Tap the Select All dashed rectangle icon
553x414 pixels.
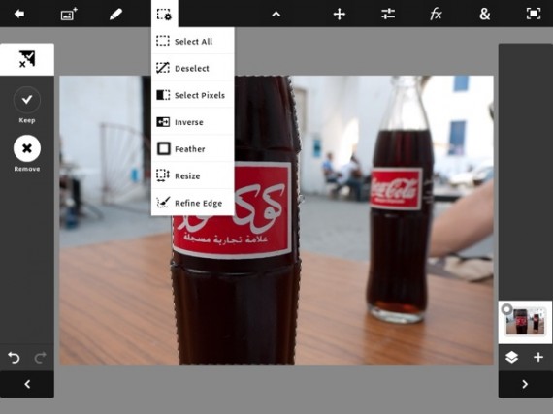pos(163,41)
